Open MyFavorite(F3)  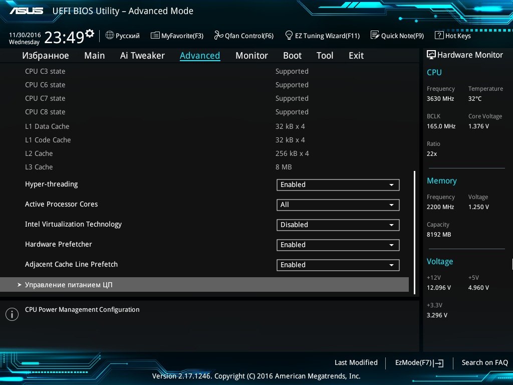point(177,36)
